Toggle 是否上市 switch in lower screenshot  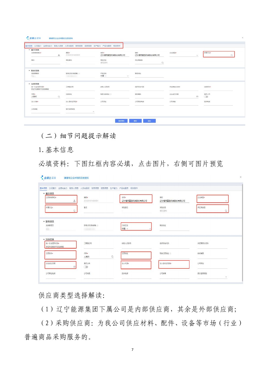tap(86, 267)
